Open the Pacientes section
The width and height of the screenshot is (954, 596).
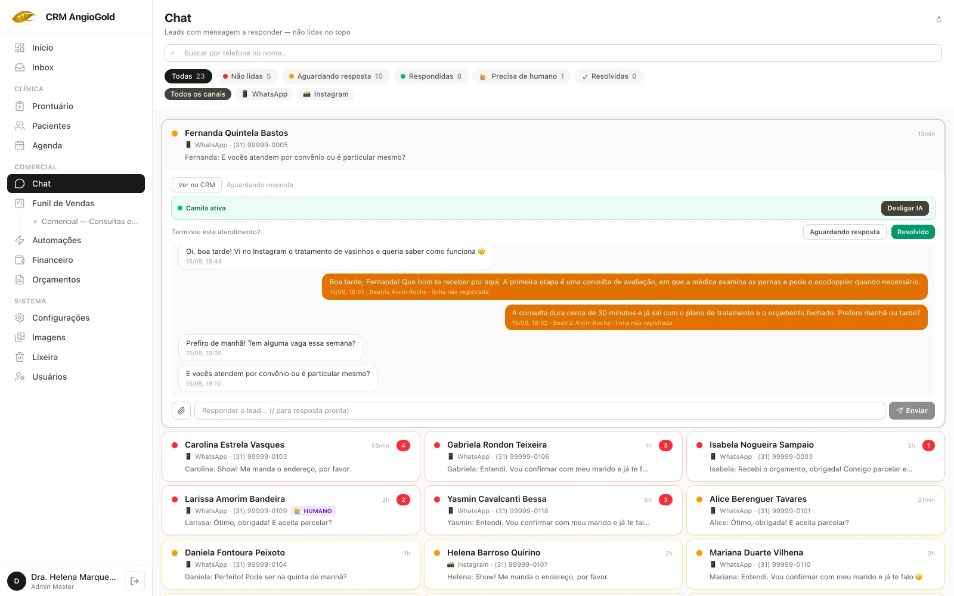pos(76,126)
